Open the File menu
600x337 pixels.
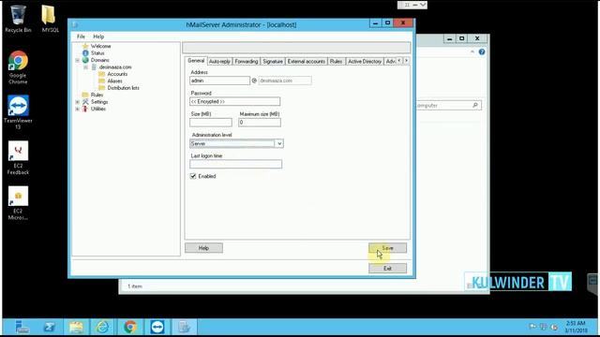(x=81, y=37)
